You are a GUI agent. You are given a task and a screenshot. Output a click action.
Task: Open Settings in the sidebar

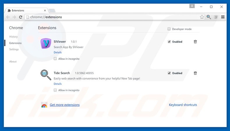click(x=14, y=49)
